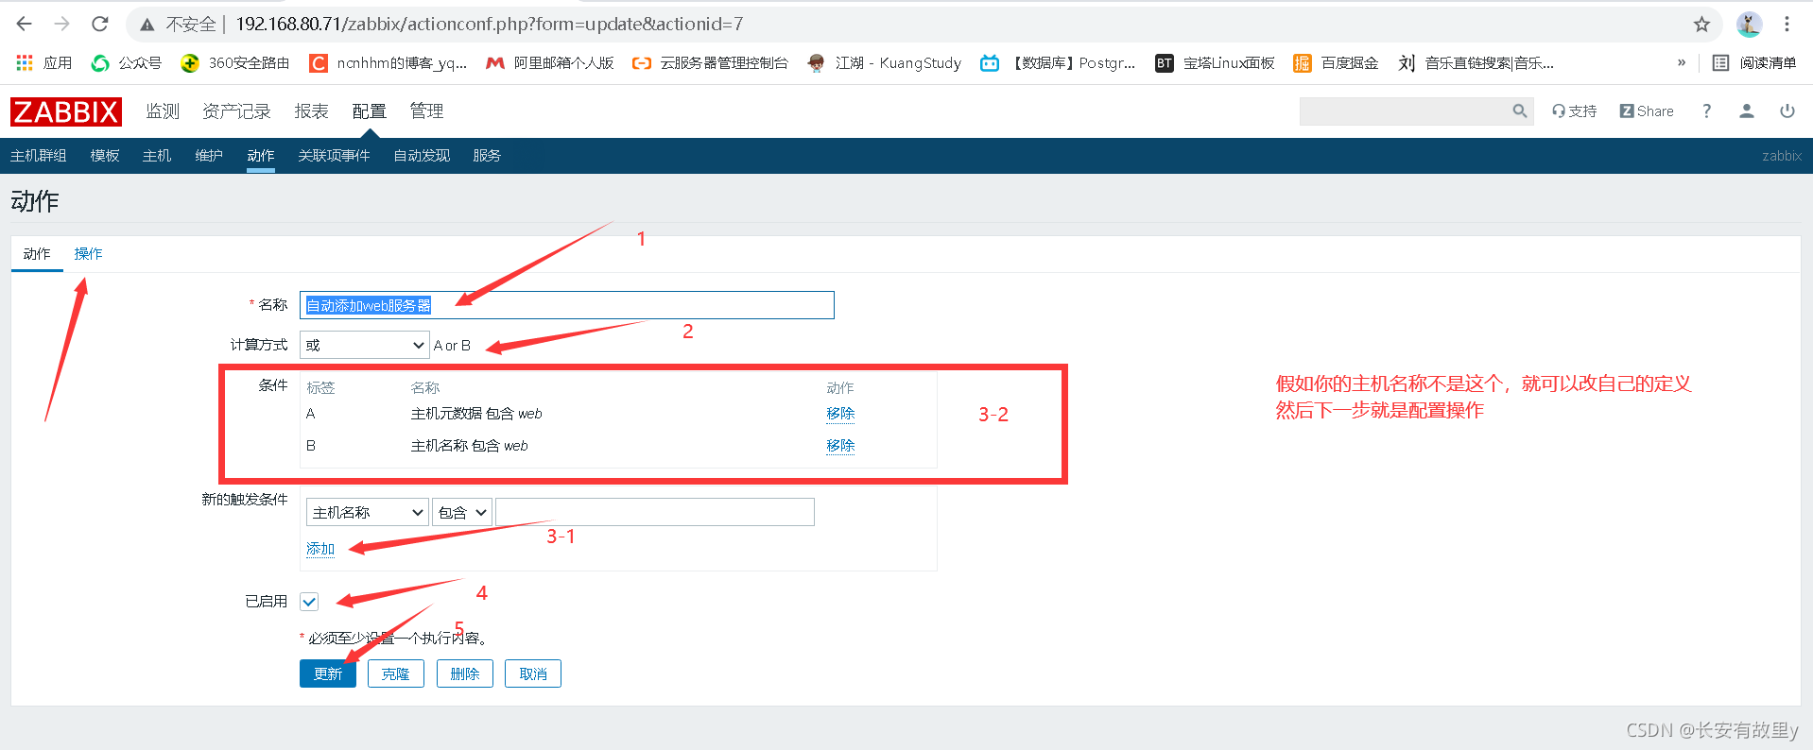Click the logout power icon
The image size is (1813, 750).
(x=1787, y=111)
